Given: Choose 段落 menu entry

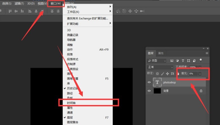Looking at the screenshot, I should pyautogui.click(x=88, y=54).
